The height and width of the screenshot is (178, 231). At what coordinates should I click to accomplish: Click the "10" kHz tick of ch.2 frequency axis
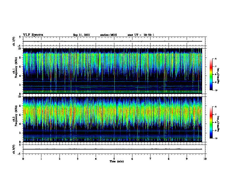(x=20, y=97)
